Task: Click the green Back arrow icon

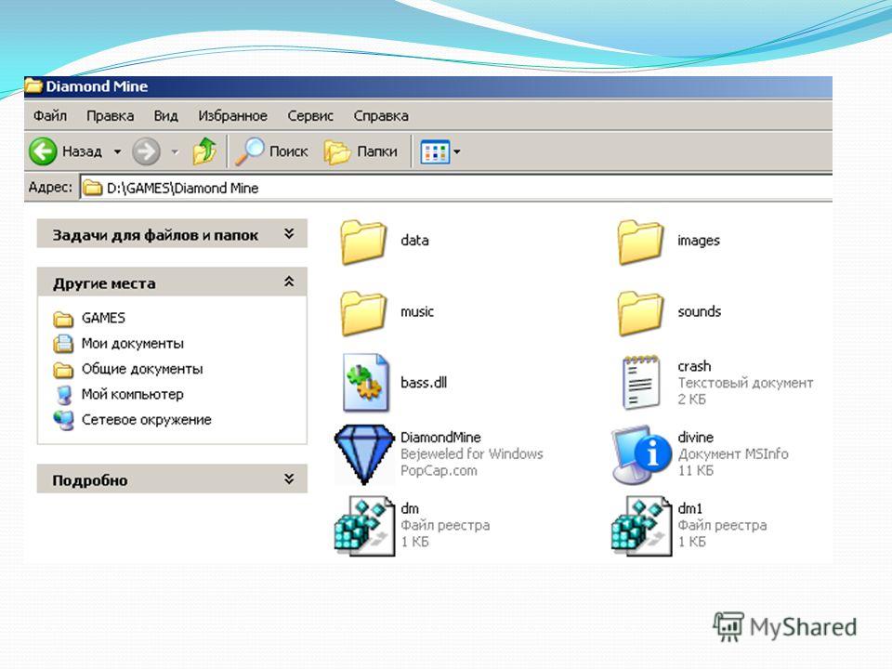Action: 44,151
